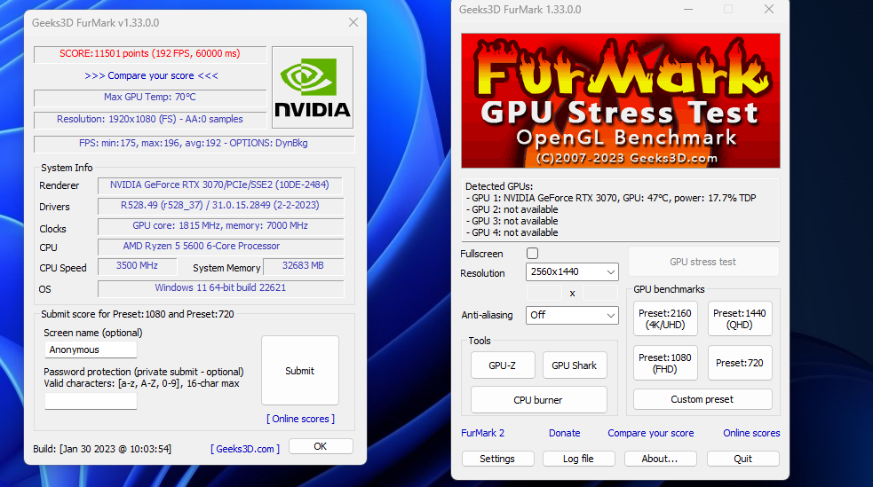The width and height of the screenshot is (873, 487).
Task: Click the FPS: min:175, max:196 line
Action: coord(194,143)
